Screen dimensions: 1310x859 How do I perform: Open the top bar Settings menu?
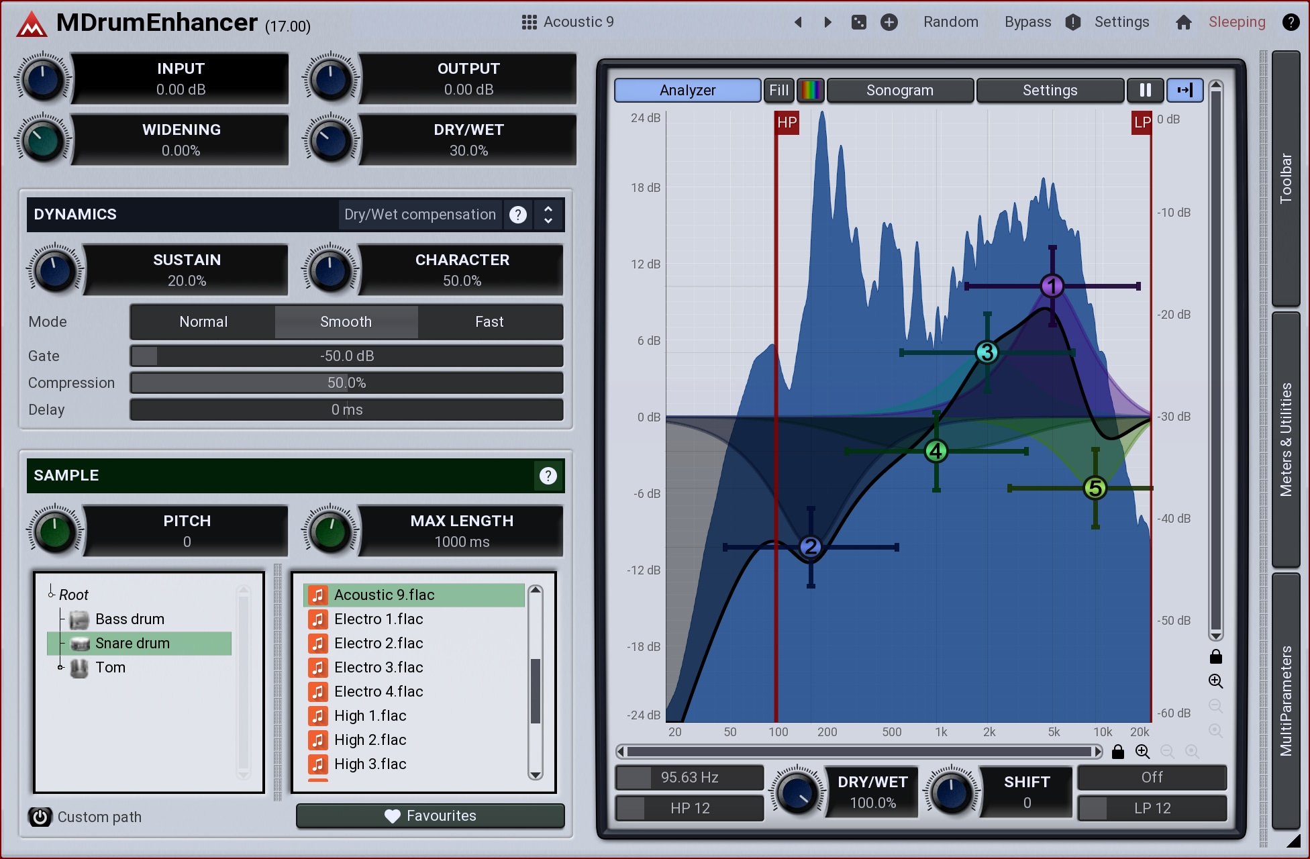(x=1121, y=22)
